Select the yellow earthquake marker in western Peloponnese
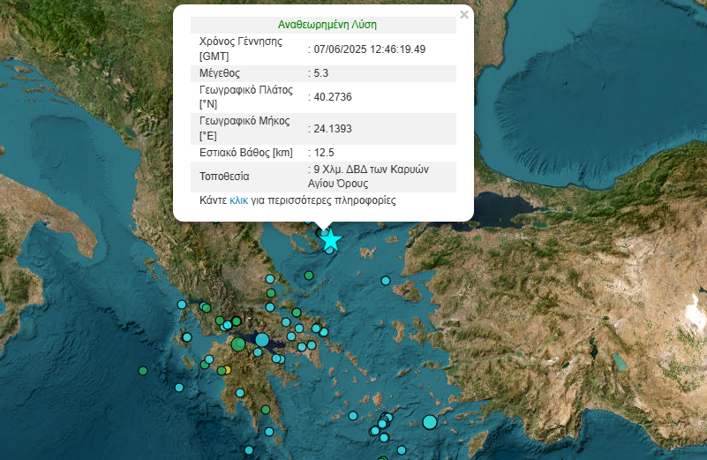 pos(226,370)
